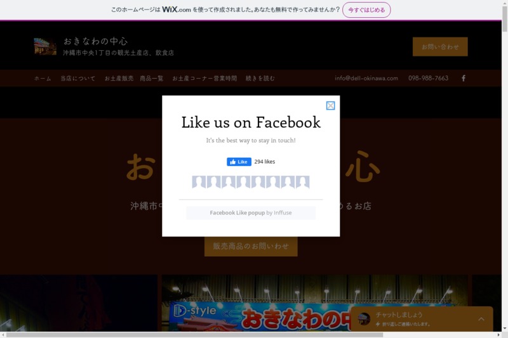Close the Facebook Like popup
This screenshot has height=338, width=508.
[330, 106]
